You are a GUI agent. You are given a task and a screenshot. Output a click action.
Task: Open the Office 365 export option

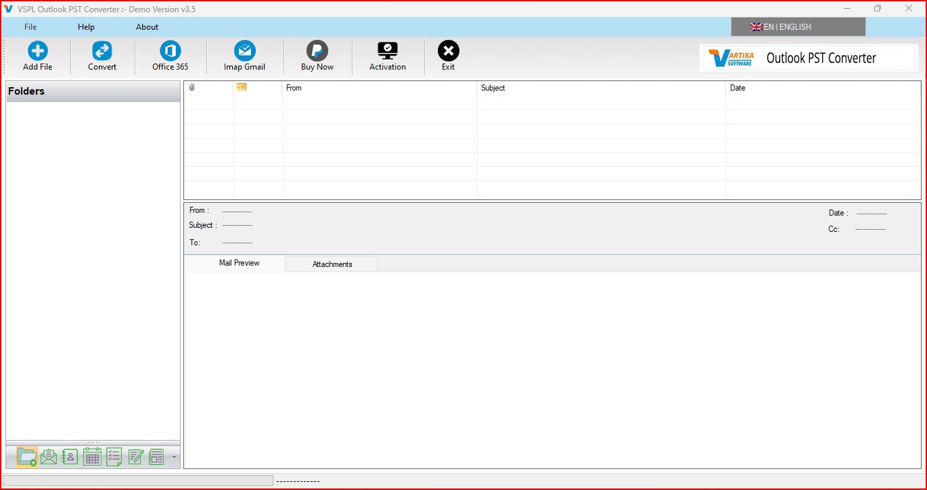pos(171,51)
